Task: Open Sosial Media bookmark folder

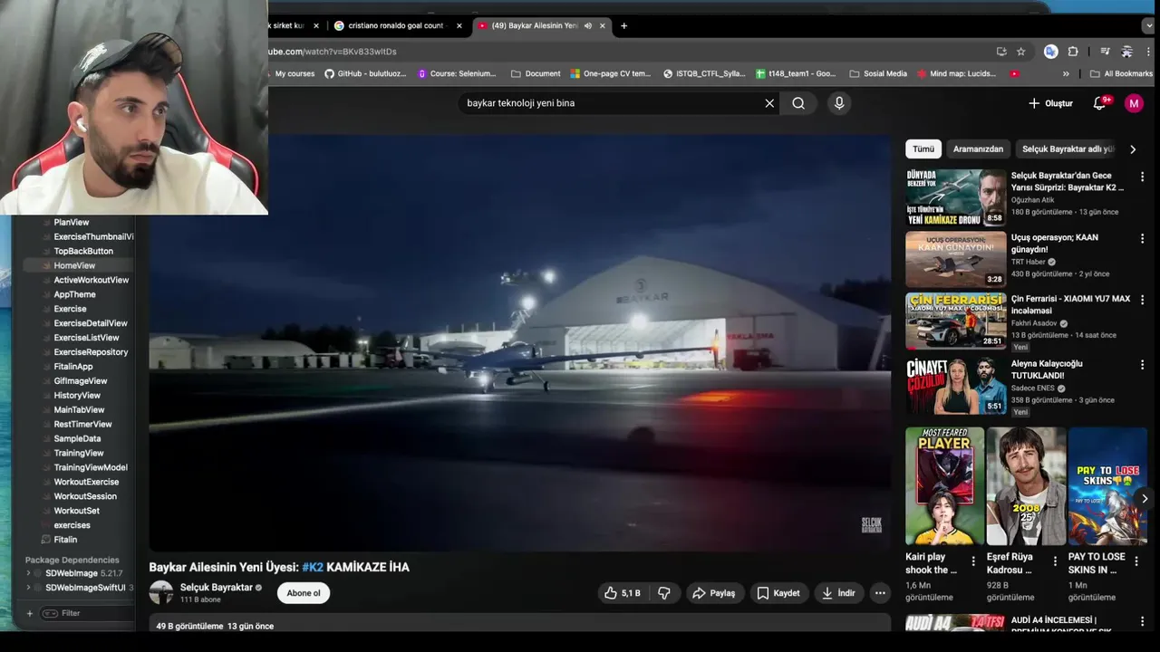Action: pyautogui.click(x=878, y=73)
